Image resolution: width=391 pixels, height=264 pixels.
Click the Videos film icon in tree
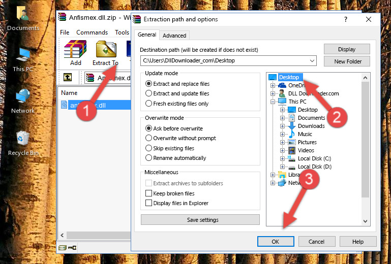click(291, 150)
